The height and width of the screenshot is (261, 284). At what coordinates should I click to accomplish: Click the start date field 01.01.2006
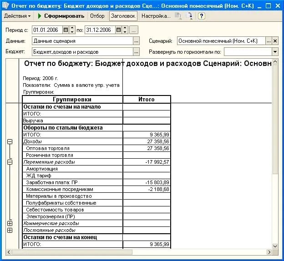point(47,30)
